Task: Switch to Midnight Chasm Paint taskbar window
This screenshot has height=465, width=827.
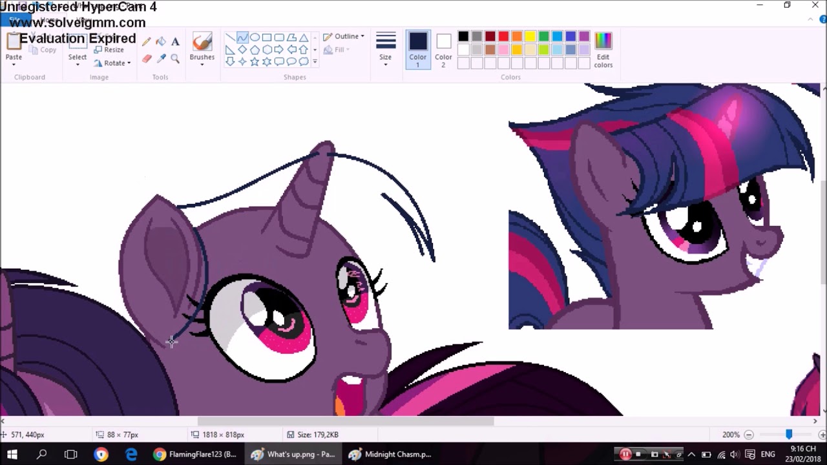Action: pyautogui.click(x=390, y=454)
